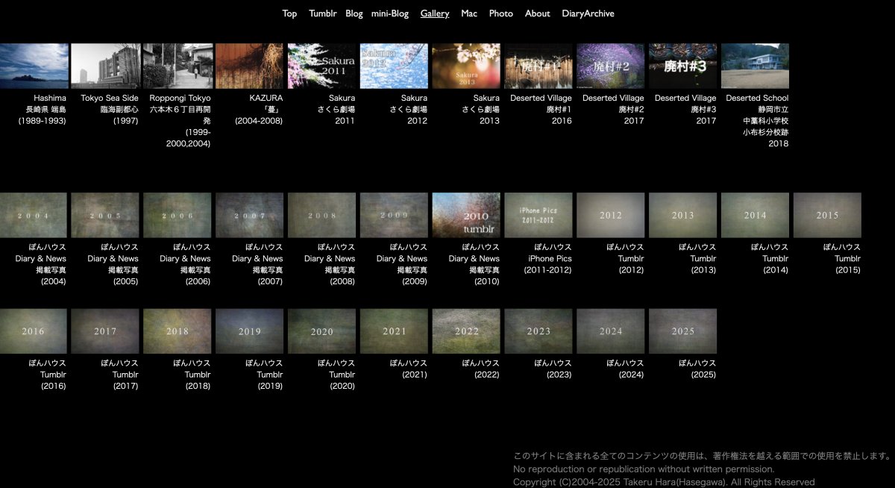Open the DiaryArchive menu item
Viewport: 895px width, 488px height.
pyautogui.click(x=588, y=13)
